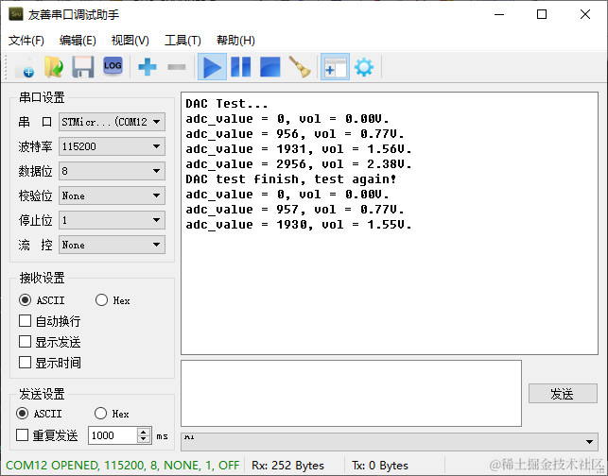Open the baud rate 115200 dropdown
This screenshot has width=608, height=476.
pyautogui.click(x=112, y=146)
